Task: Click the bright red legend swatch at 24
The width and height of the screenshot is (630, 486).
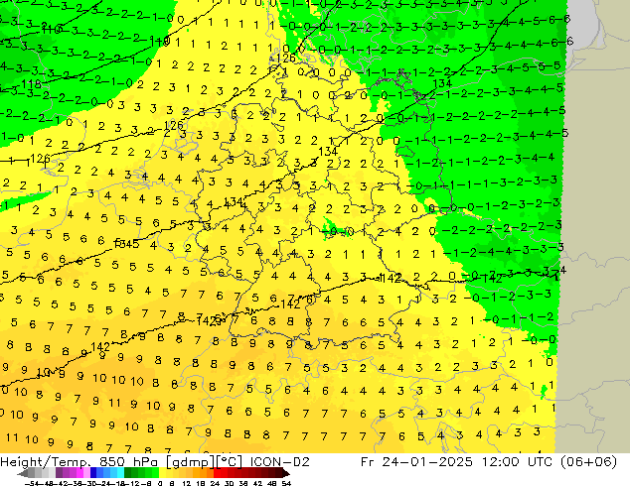Action: (x=217, y=472)
